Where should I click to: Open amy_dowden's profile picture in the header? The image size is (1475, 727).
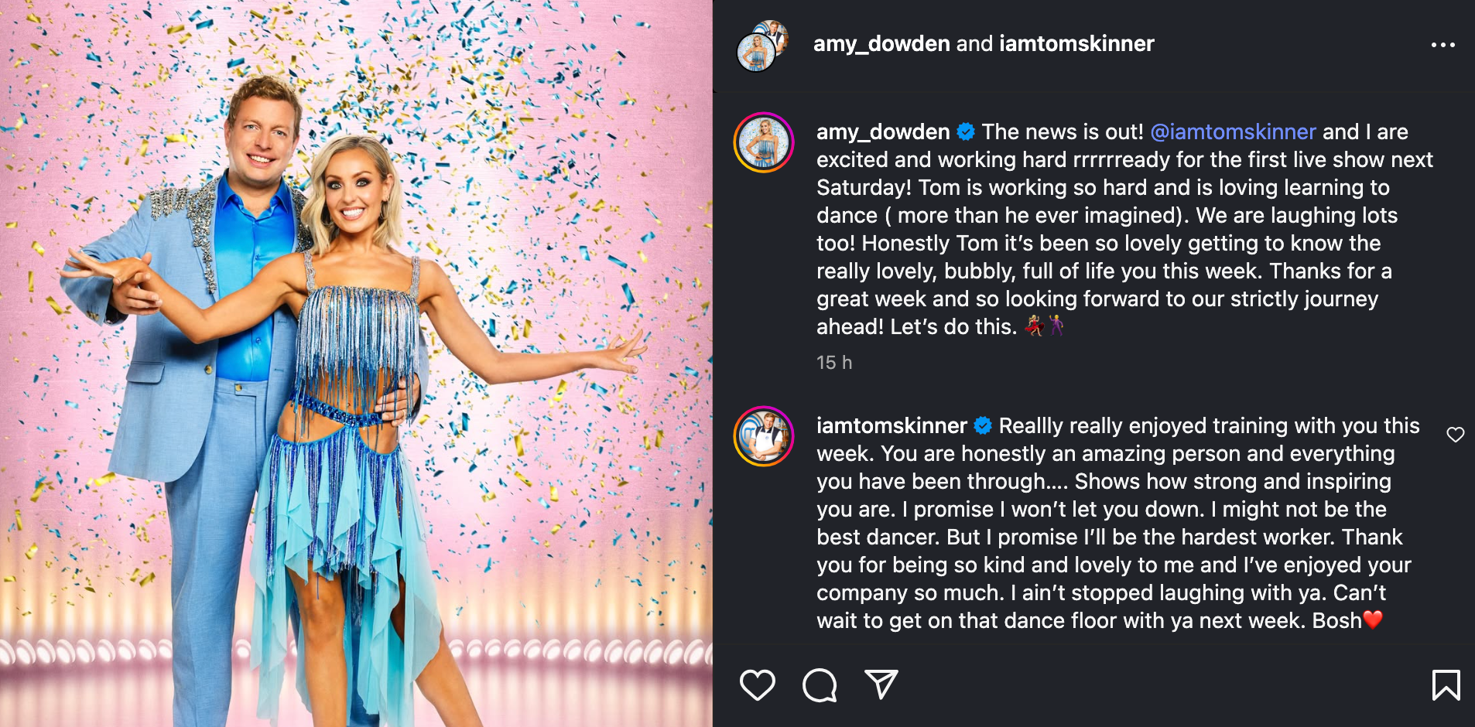pos(759,43)
